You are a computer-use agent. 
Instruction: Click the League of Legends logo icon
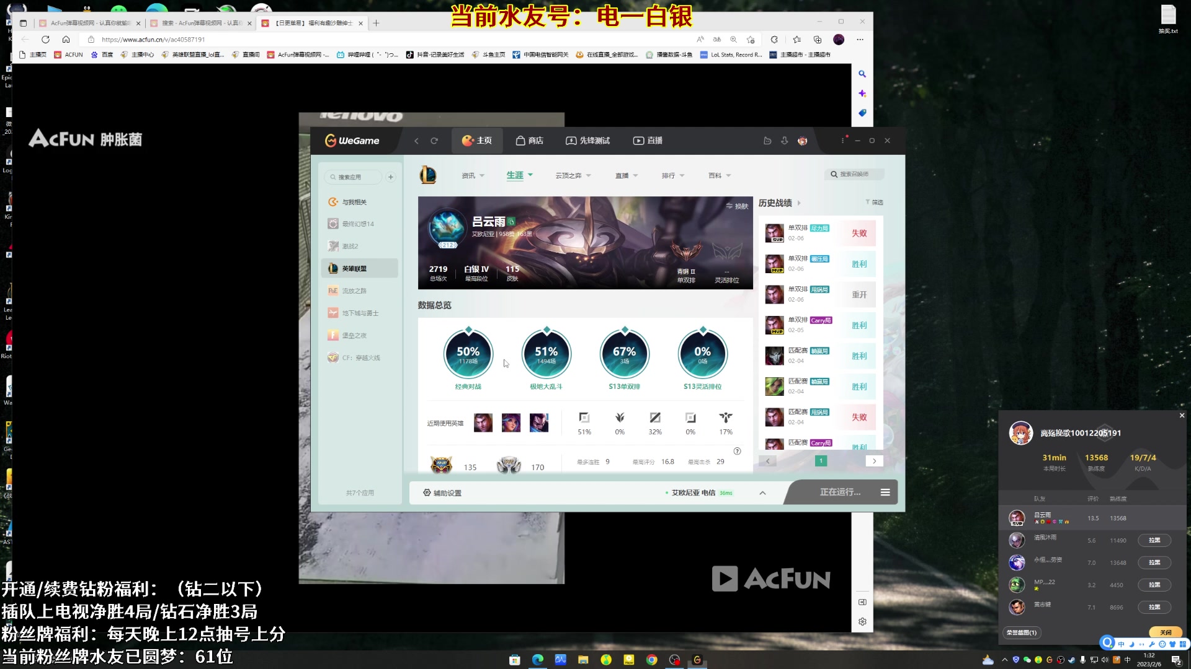428,175
